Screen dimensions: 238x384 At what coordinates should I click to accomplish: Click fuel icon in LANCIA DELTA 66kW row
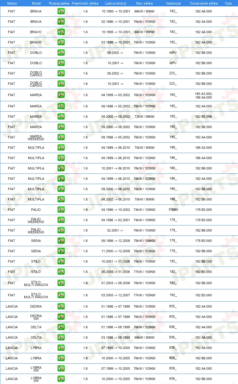coord(61,337)
